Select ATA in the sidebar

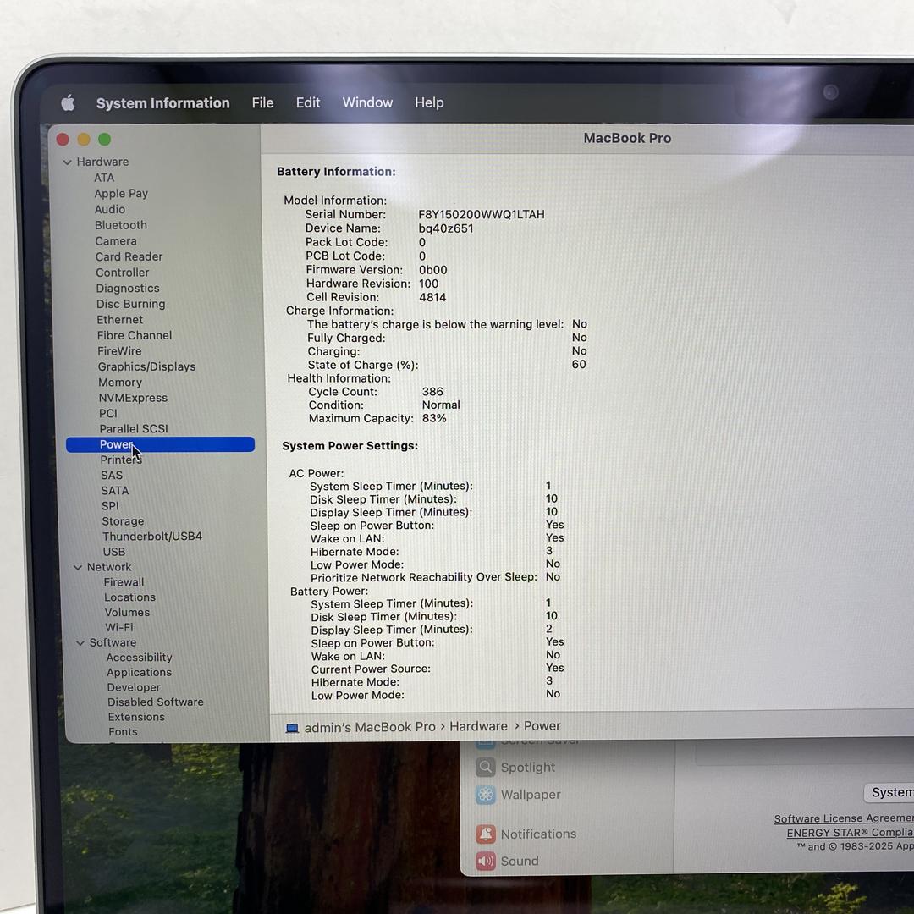point(104,178)
